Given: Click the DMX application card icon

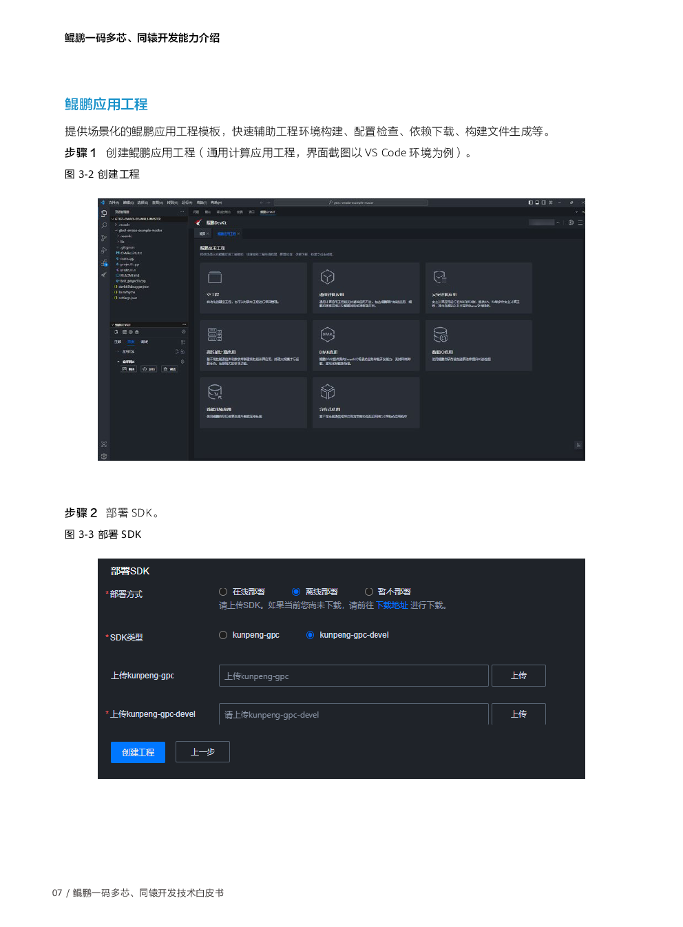Looking at the screenshot, I should (327, 335).
